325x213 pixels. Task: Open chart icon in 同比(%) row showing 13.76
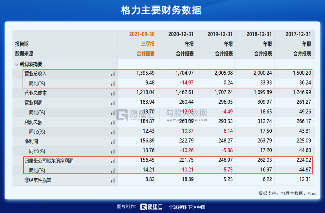[113, 151]
